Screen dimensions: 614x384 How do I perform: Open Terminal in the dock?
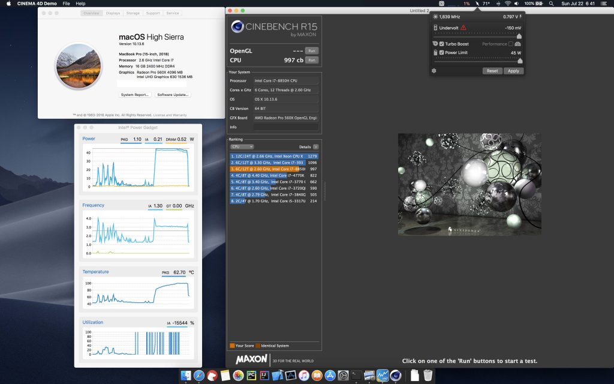pyautogui.click(x=356, y=376)
